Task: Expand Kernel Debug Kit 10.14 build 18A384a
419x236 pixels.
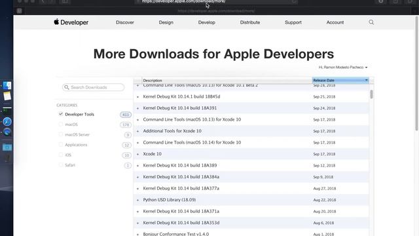Action: 138,178
